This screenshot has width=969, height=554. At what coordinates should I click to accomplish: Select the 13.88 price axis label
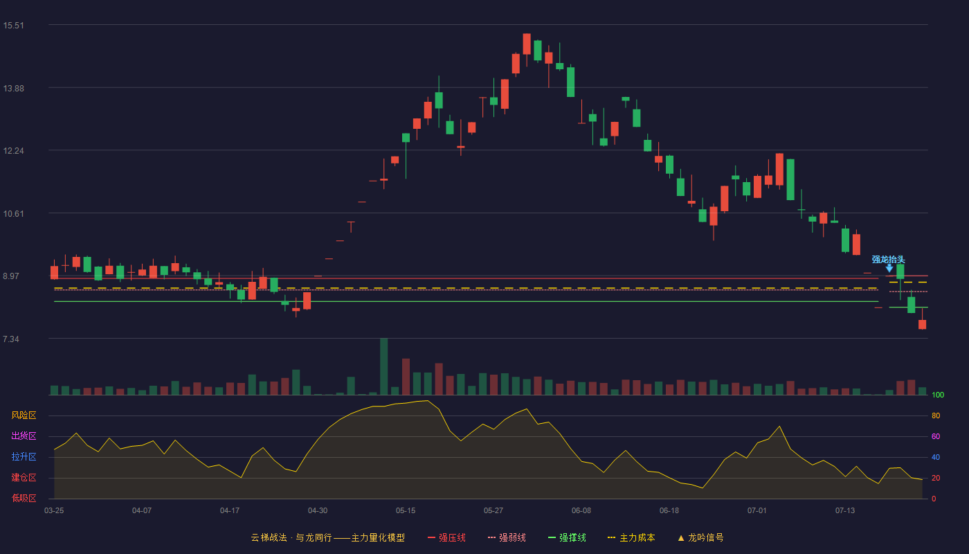point(13,89)
